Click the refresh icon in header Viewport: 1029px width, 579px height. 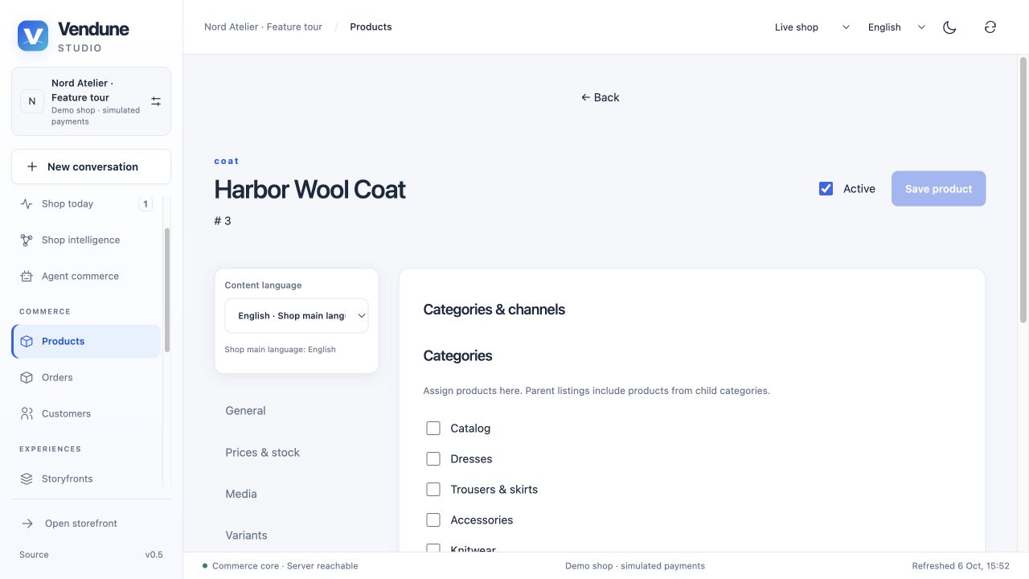[990, 27]
